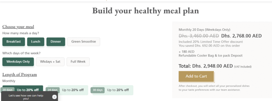This screenshot has width=272, height=101.
Task: Click the Choose your meal heading
Action: [18, 27]
